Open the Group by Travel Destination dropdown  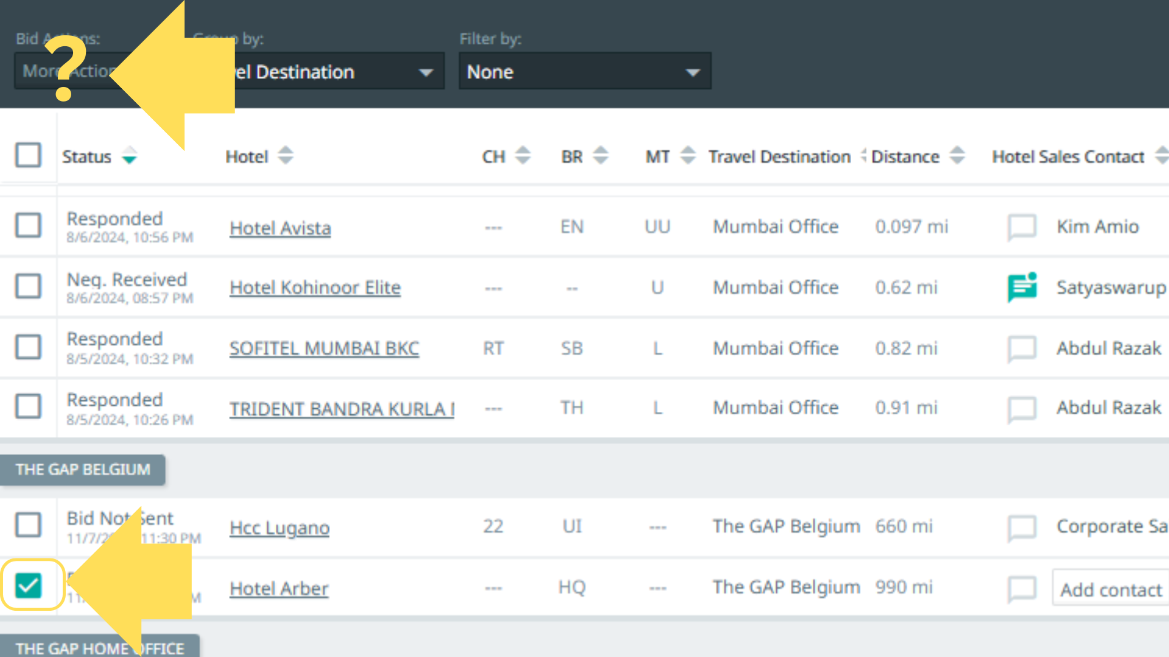(341, 72)
